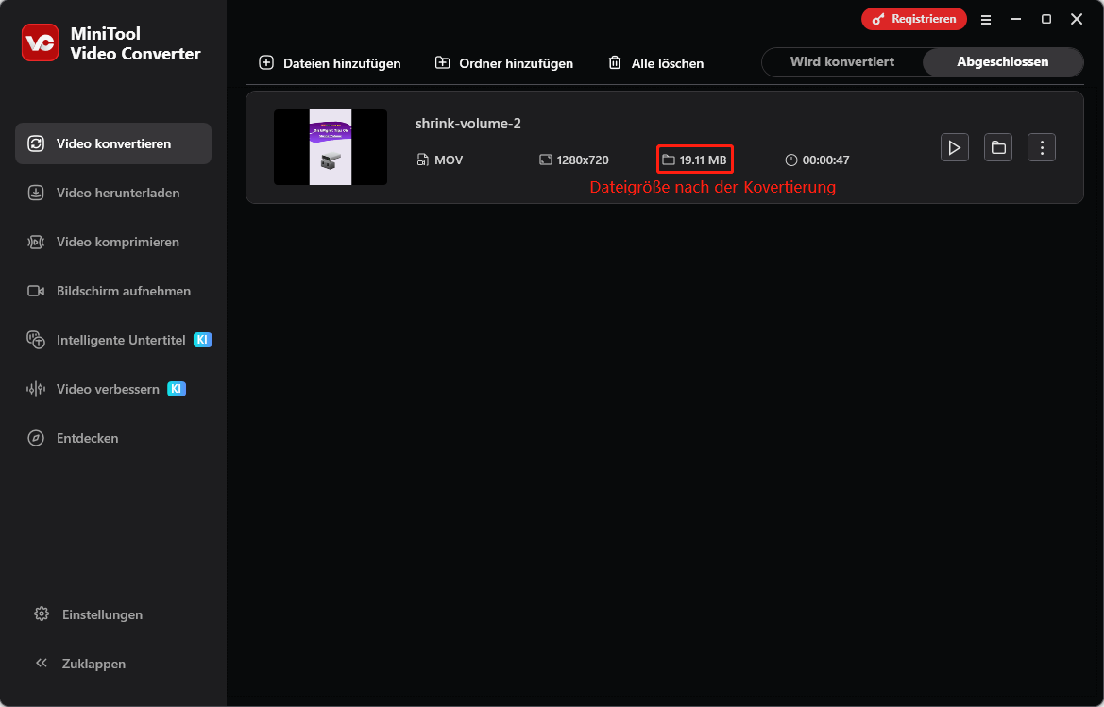Open more options for shrink-volume-2
This screenshot has width=1104, height=707.
[x=1042, y=148]
